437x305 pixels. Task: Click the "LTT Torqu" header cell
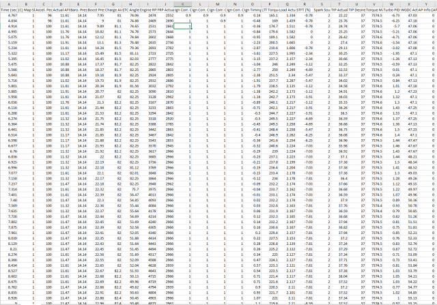[x=270, y=10]
